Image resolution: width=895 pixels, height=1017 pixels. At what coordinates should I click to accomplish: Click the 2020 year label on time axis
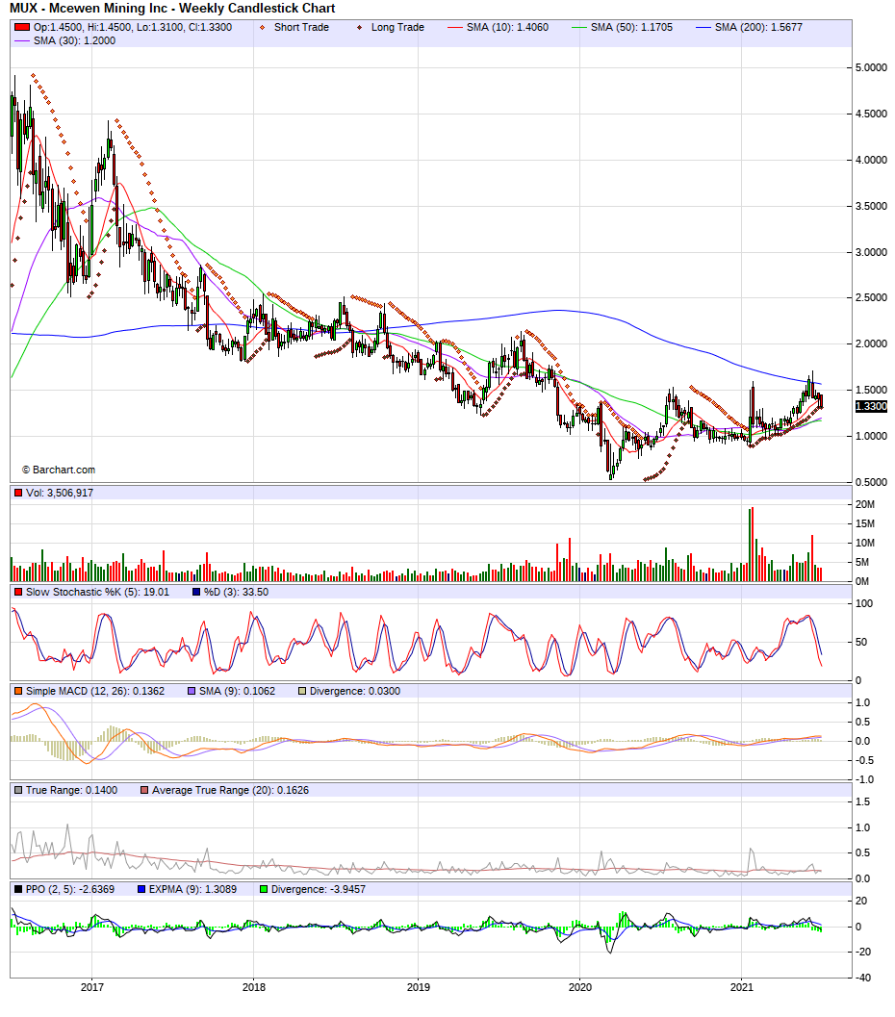pos(579,987)
